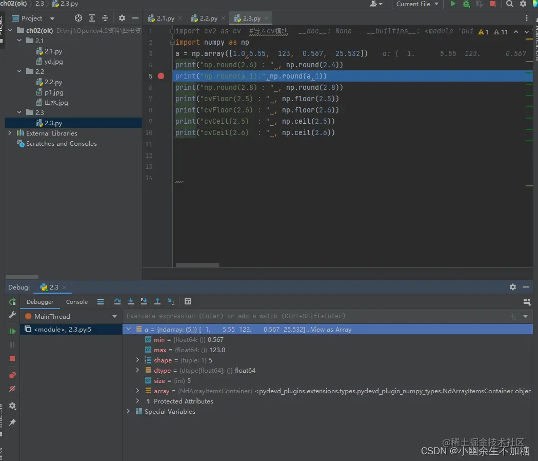Stop debugging with red square in sidebar

(x=12, y=358)
